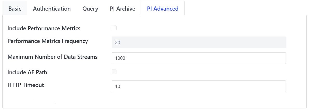
Task: Click the 'Maximum Number of Data Streams' label text
Action: tap(52, 57)
